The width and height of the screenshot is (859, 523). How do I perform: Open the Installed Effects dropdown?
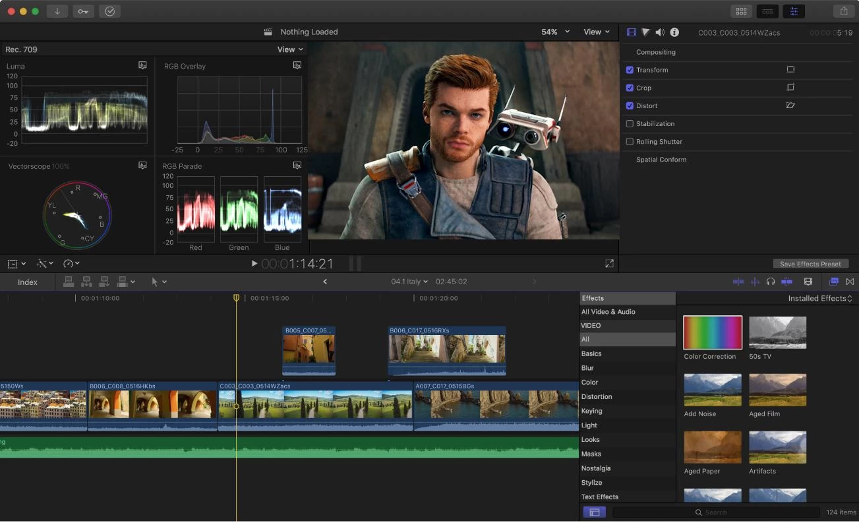(x=820, y=299)
